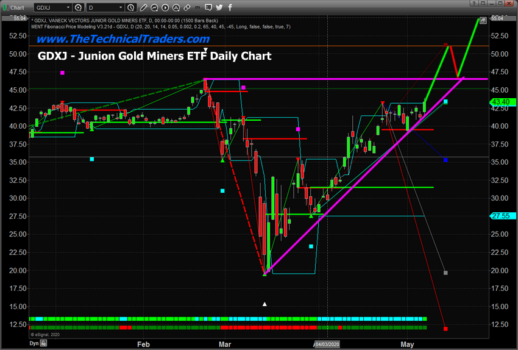
Task: Click the 43.40 current price marker
Action: (502, 102)
